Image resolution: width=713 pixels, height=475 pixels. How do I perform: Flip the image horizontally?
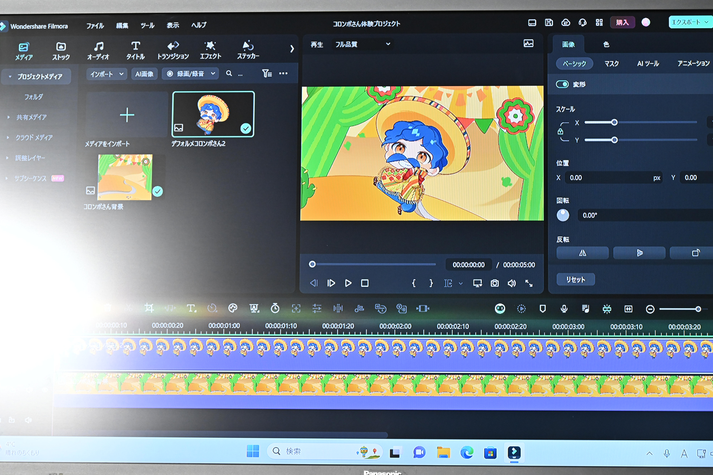tap(582, 253)
